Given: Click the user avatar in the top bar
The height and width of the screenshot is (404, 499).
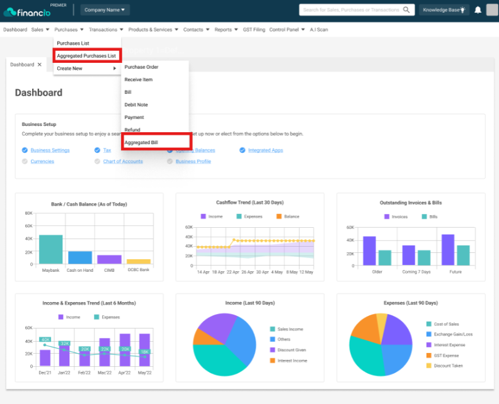Looking at the screenshot, I should (x=492, y=10).
